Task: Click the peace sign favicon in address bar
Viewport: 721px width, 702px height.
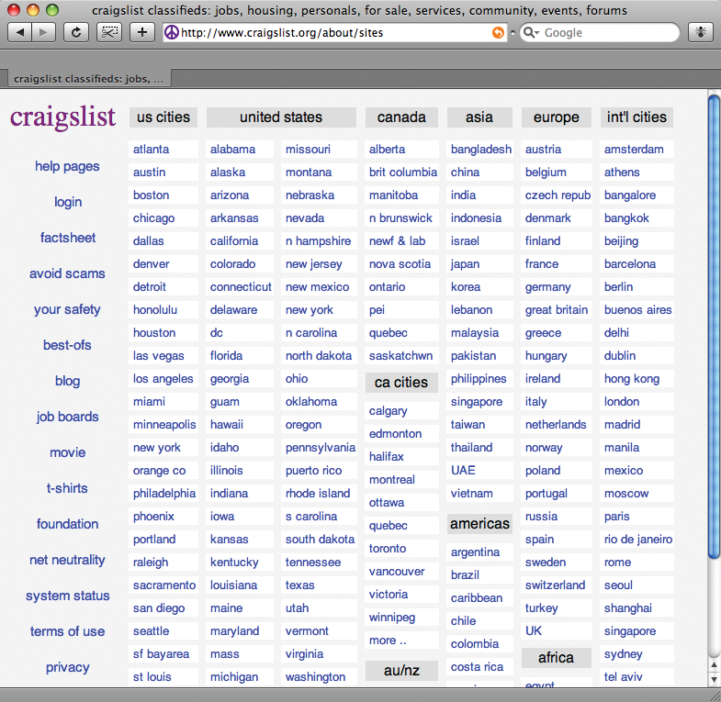Action: (x=171, y=32)
